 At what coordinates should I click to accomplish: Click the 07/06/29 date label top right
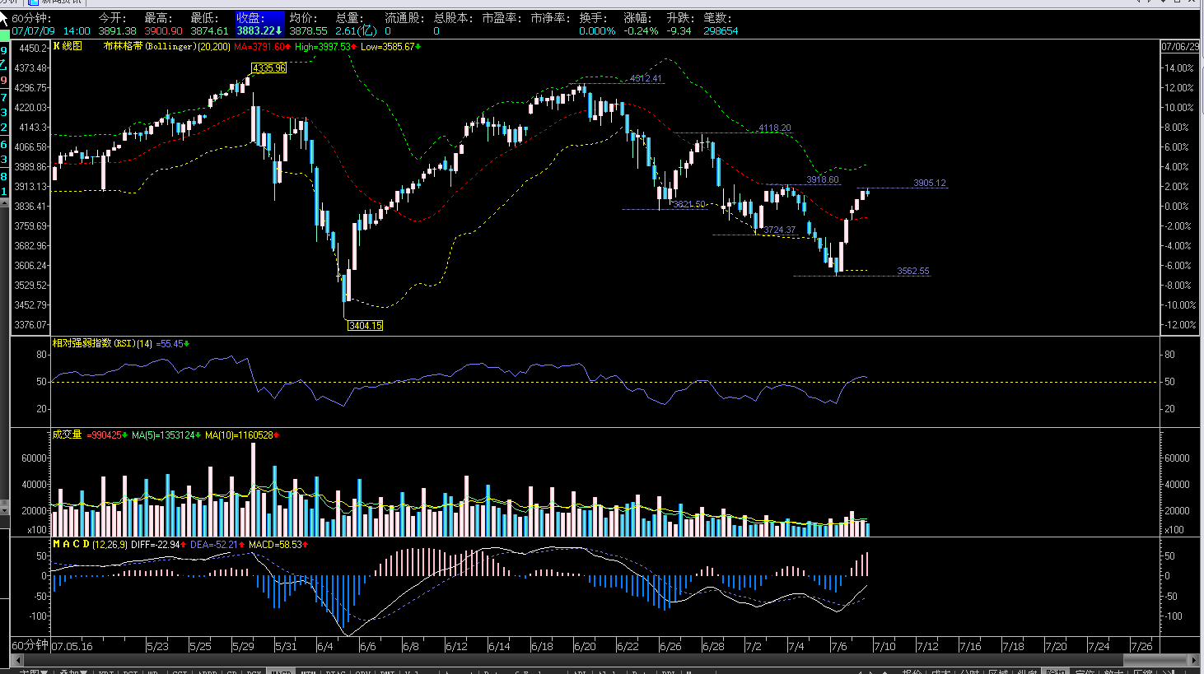pyautogui.click(x=1180, y=47)
